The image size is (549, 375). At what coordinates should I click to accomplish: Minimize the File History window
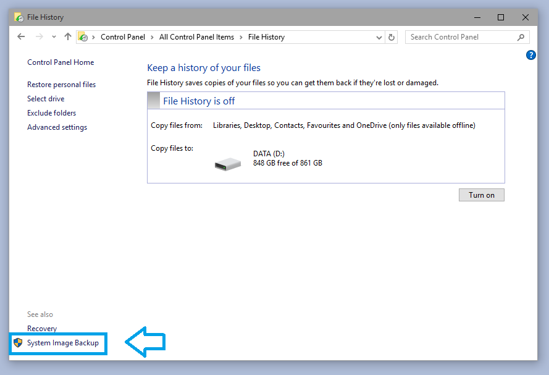tap(477, 17)
